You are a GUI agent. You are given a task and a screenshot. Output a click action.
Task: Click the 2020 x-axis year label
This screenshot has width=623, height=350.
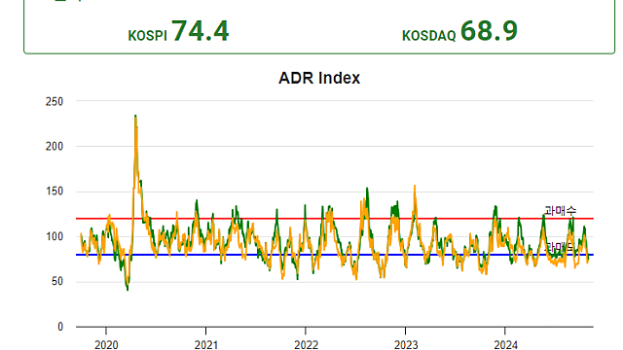(106, 345)
